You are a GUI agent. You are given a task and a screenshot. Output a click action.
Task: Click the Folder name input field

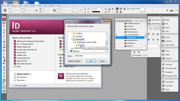click(x=91, y=56)
